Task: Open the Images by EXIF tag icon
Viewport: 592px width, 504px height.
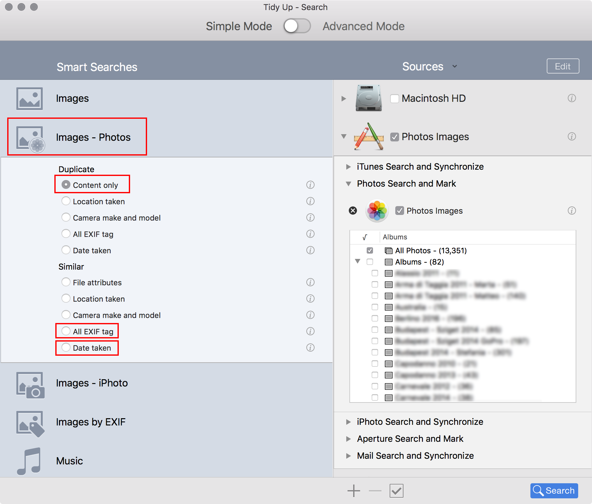Action: pyautogui.click(x=30, y=424)
